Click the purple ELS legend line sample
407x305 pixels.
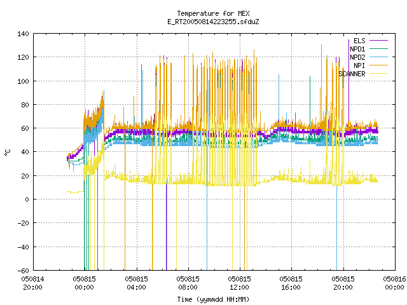click(x=378, y=41)
